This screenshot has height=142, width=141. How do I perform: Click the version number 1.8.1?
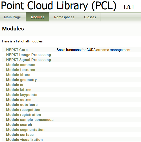click(129, 7)
